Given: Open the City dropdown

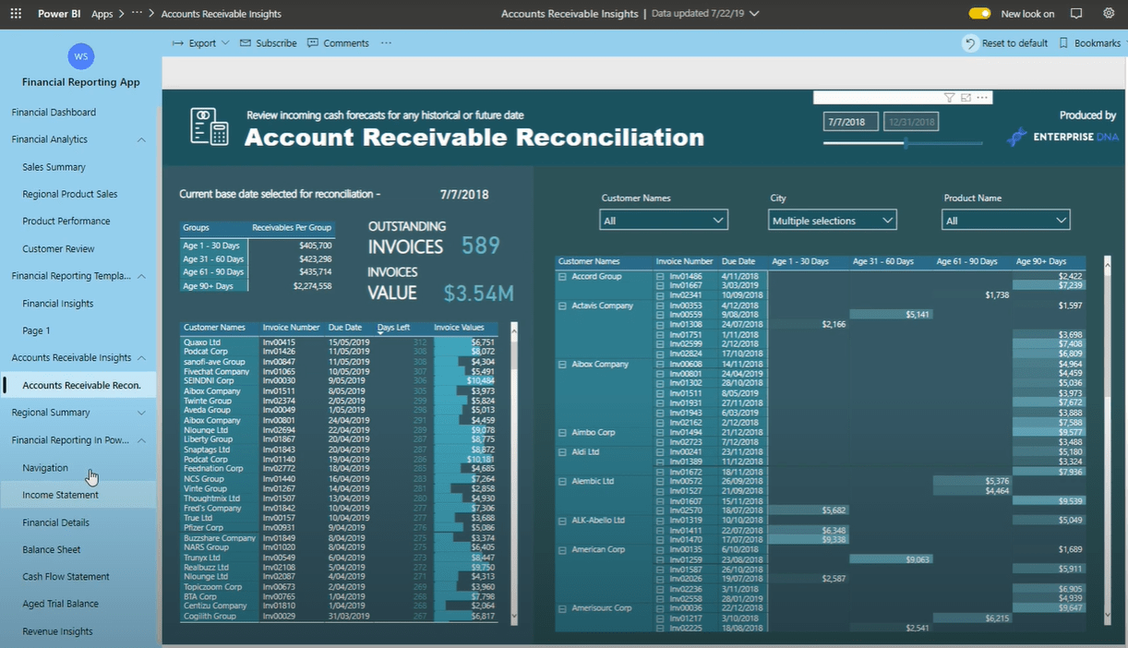Looking at the screenshot, I should (x=833, y=221).
